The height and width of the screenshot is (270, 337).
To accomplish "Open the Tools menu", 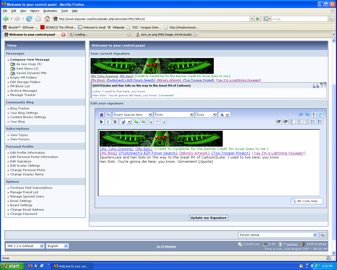I will pos(65,11).
